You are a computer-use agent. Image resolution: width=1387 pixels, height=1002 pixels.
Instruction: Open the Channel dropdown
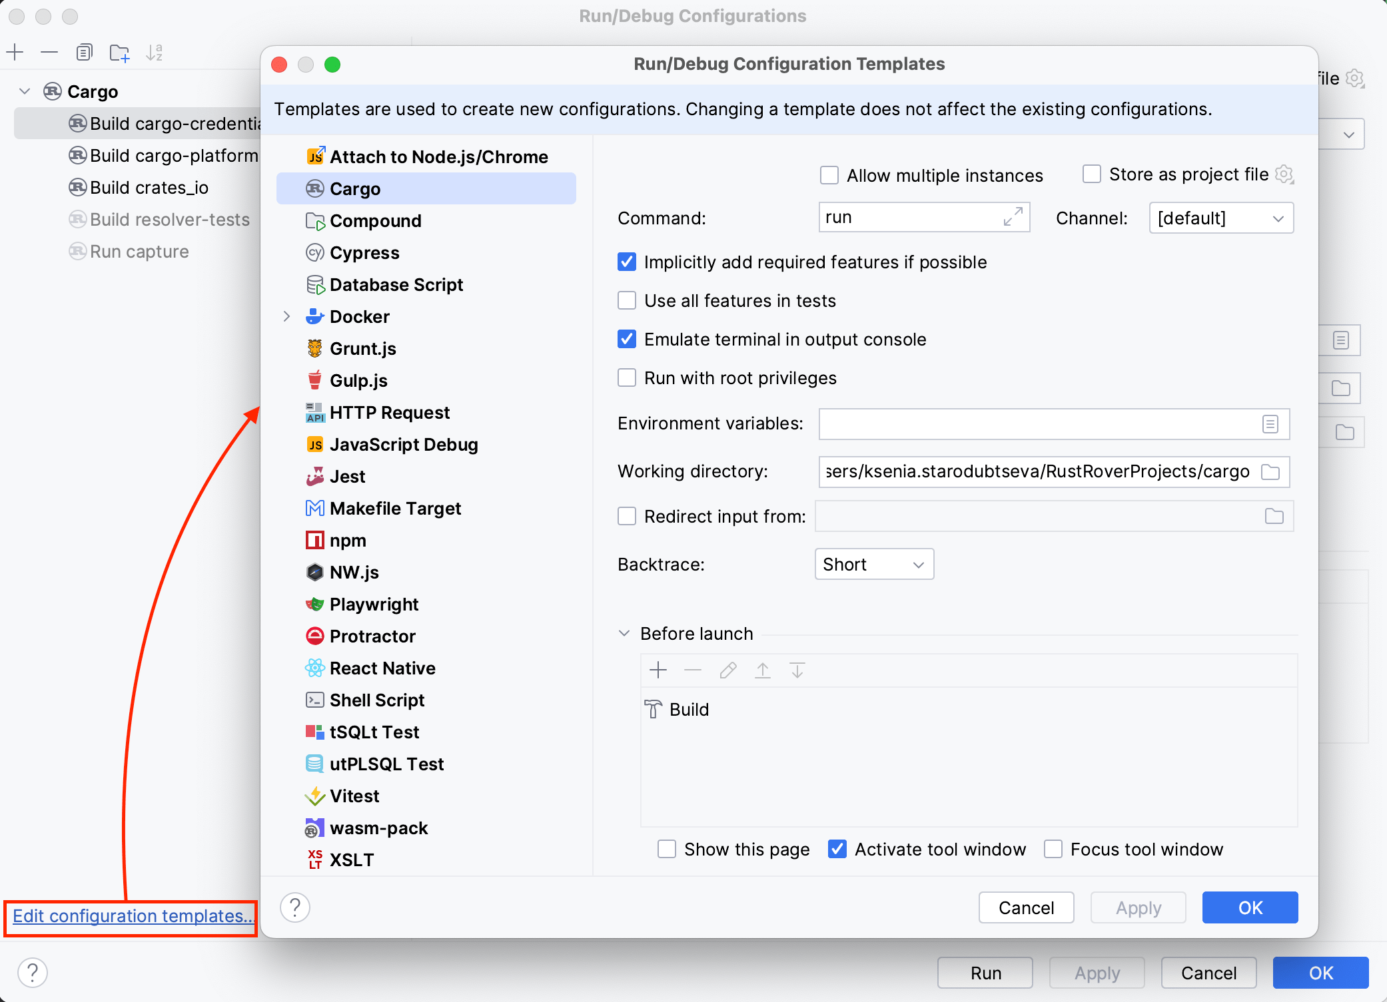click(x=1220, y=218)
